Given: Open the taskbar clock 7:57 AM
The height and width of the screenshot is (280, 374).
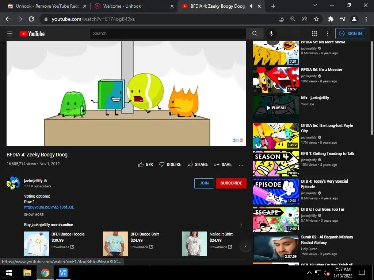Looking at the screenshot, I should pos(343,273).
